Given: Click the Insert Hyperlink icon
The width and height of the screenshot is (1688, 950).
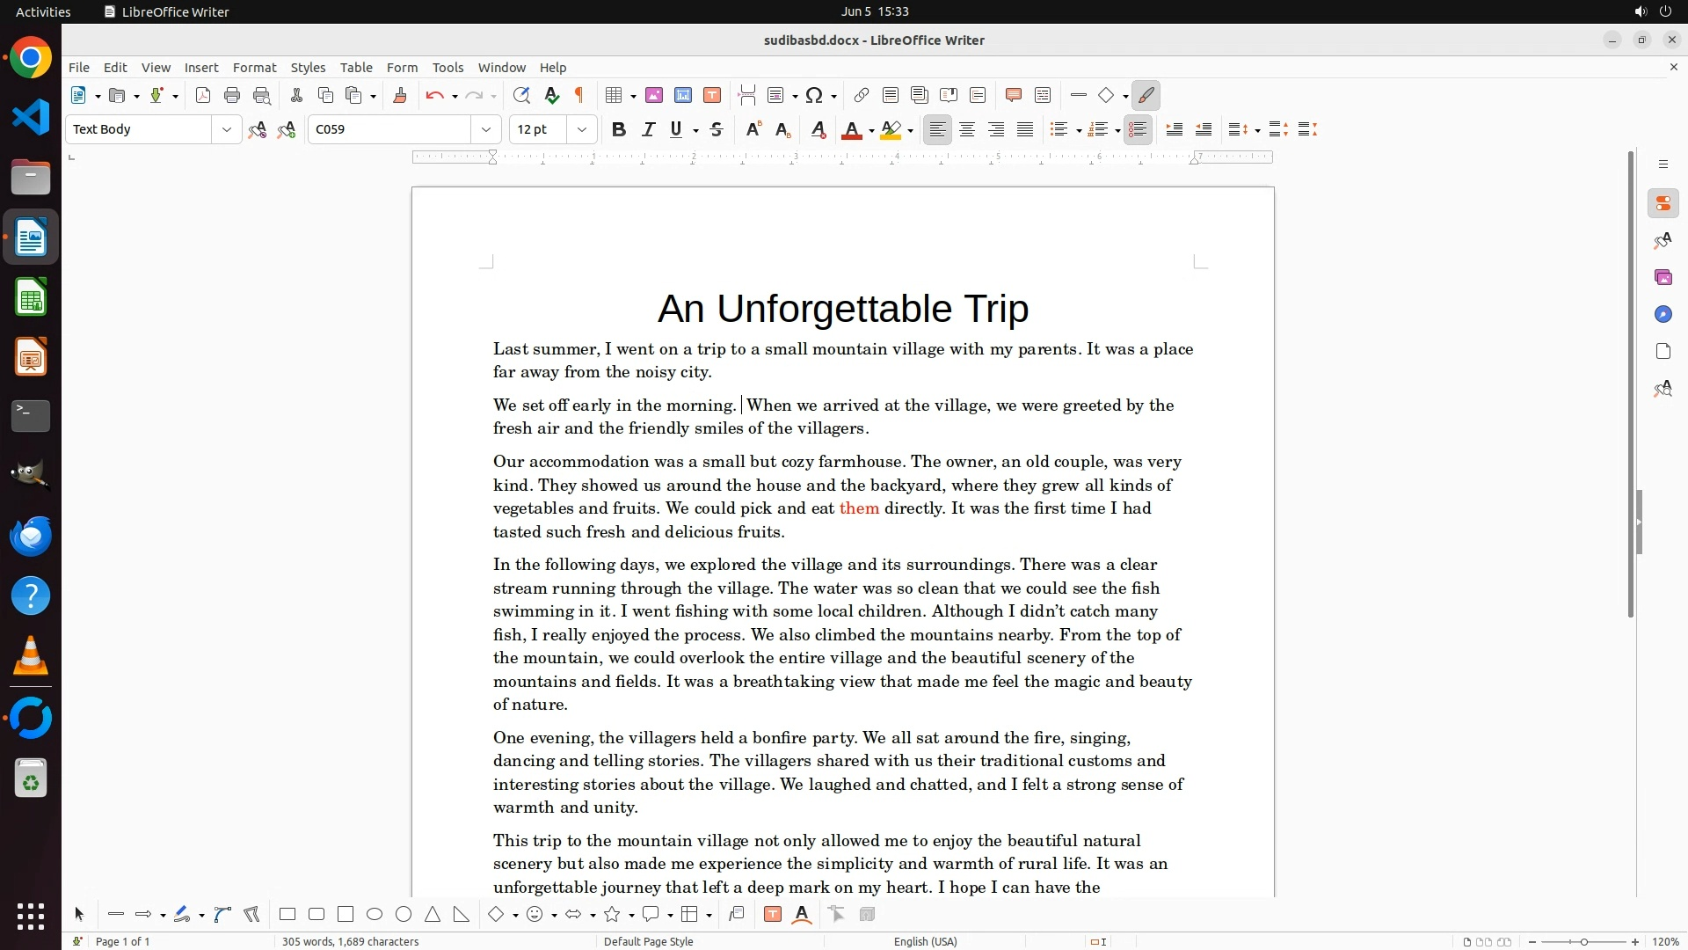Looking at the screenshot, I should point(862,96).
